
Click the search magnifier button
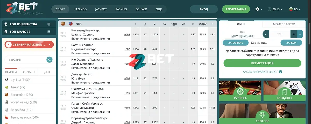click(49, 60)
